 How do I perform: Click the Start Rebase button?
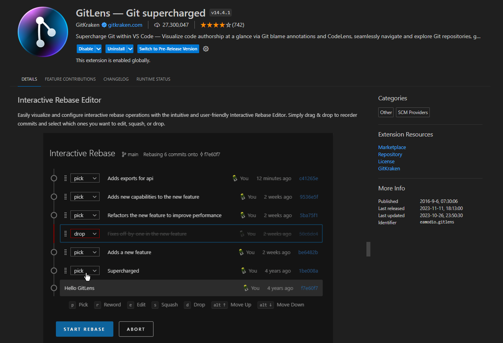pos(85,329)
